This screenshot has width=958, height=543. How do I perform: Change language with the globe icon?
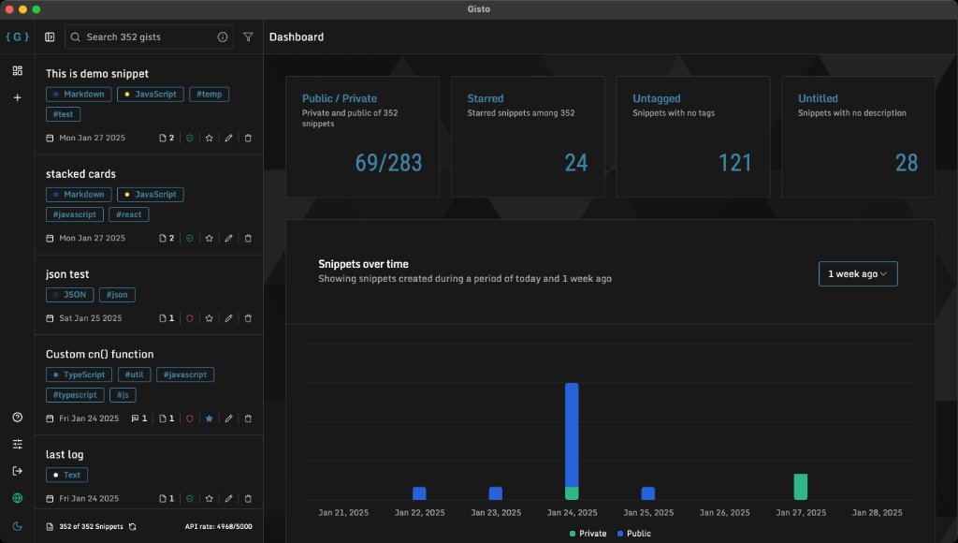coord(17,498)
